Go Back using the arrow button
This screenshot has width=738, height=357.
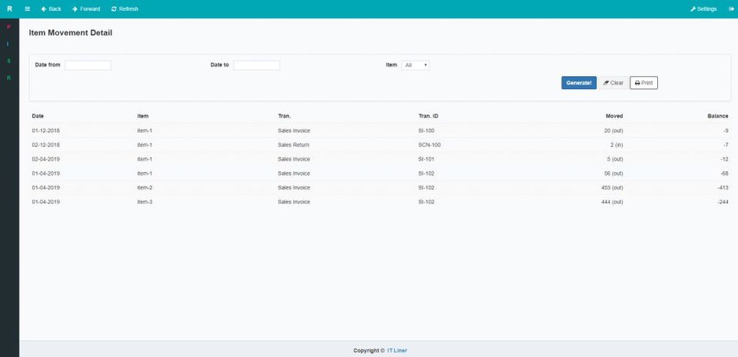click(x=52, y=9)
